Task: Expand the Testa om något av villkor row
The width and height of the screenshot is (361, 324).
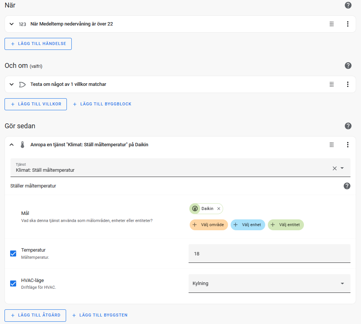Action: tap(12, 84)
